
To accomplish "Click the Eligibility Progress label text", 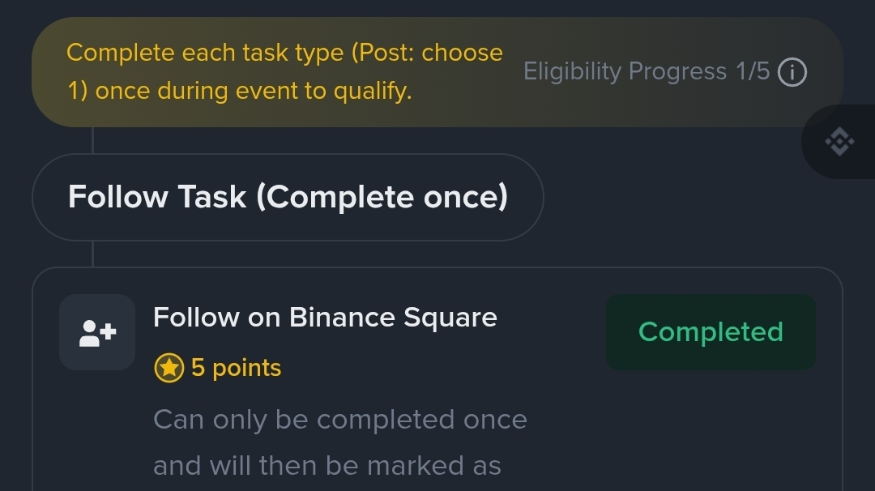I will click(625, 72).
